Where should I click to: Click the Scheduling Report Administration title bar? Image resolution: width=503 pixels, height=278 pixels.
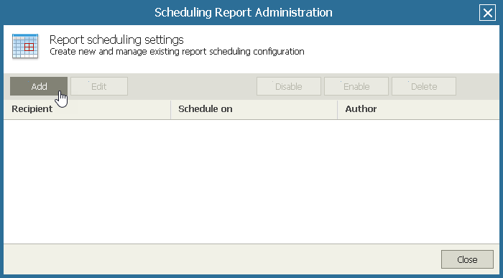(x=243, y=12)
